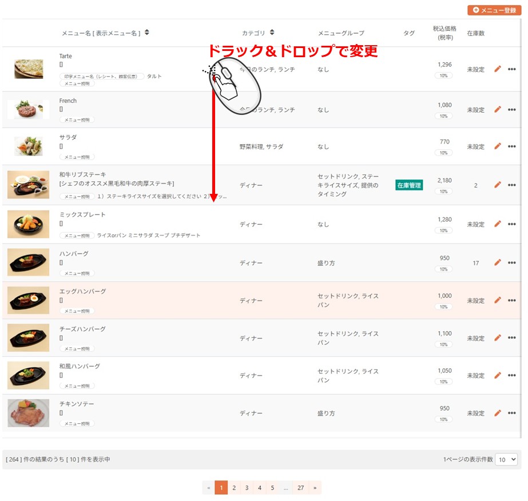Jump to page 27 in pagination
This screenshot has width=528, height=501.
(x=300, y=488)
